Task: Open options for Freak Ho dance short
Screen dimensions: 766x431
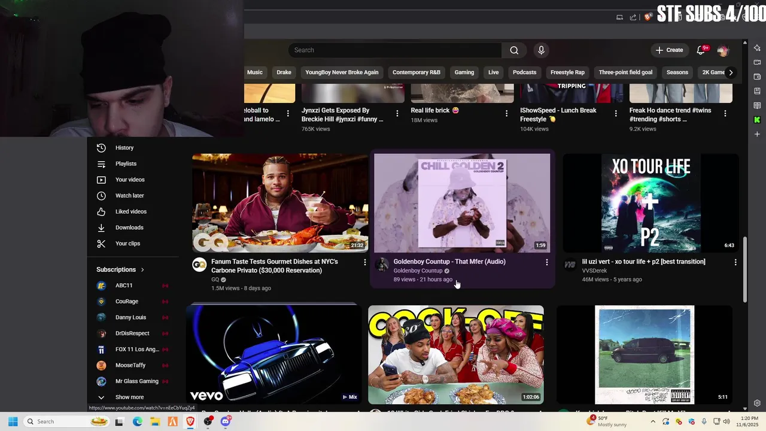Action: point(725,113)
